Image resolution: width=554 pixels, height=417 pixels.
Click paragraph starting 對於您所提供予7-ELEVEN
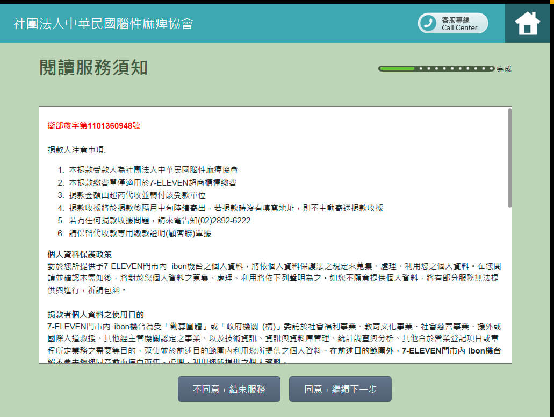tap(274, 278)
